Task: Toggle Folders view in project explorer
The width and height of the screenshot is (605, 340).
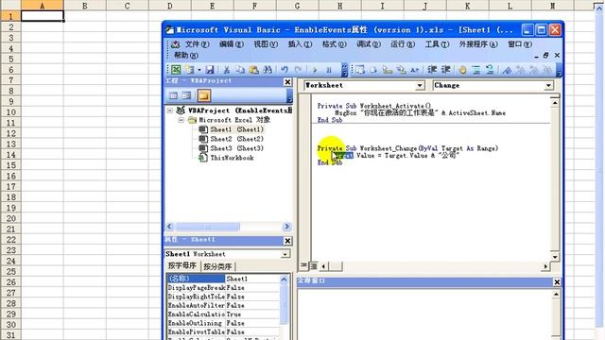Action: coord(204,95)
